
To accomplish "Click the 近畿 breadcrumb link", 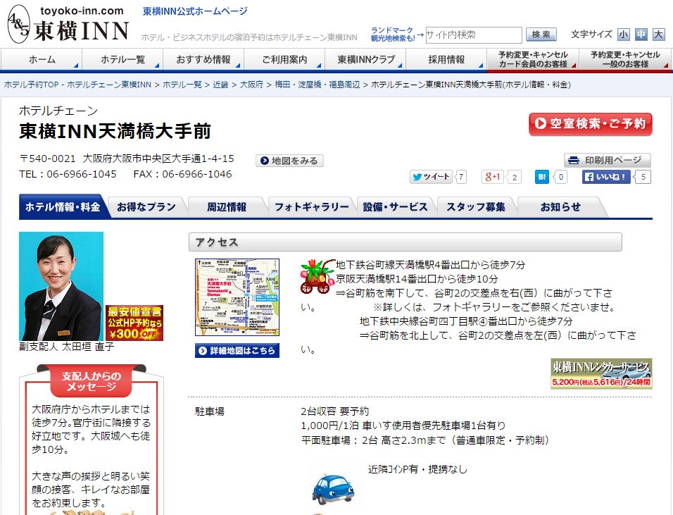I will (x=220, y=85).
